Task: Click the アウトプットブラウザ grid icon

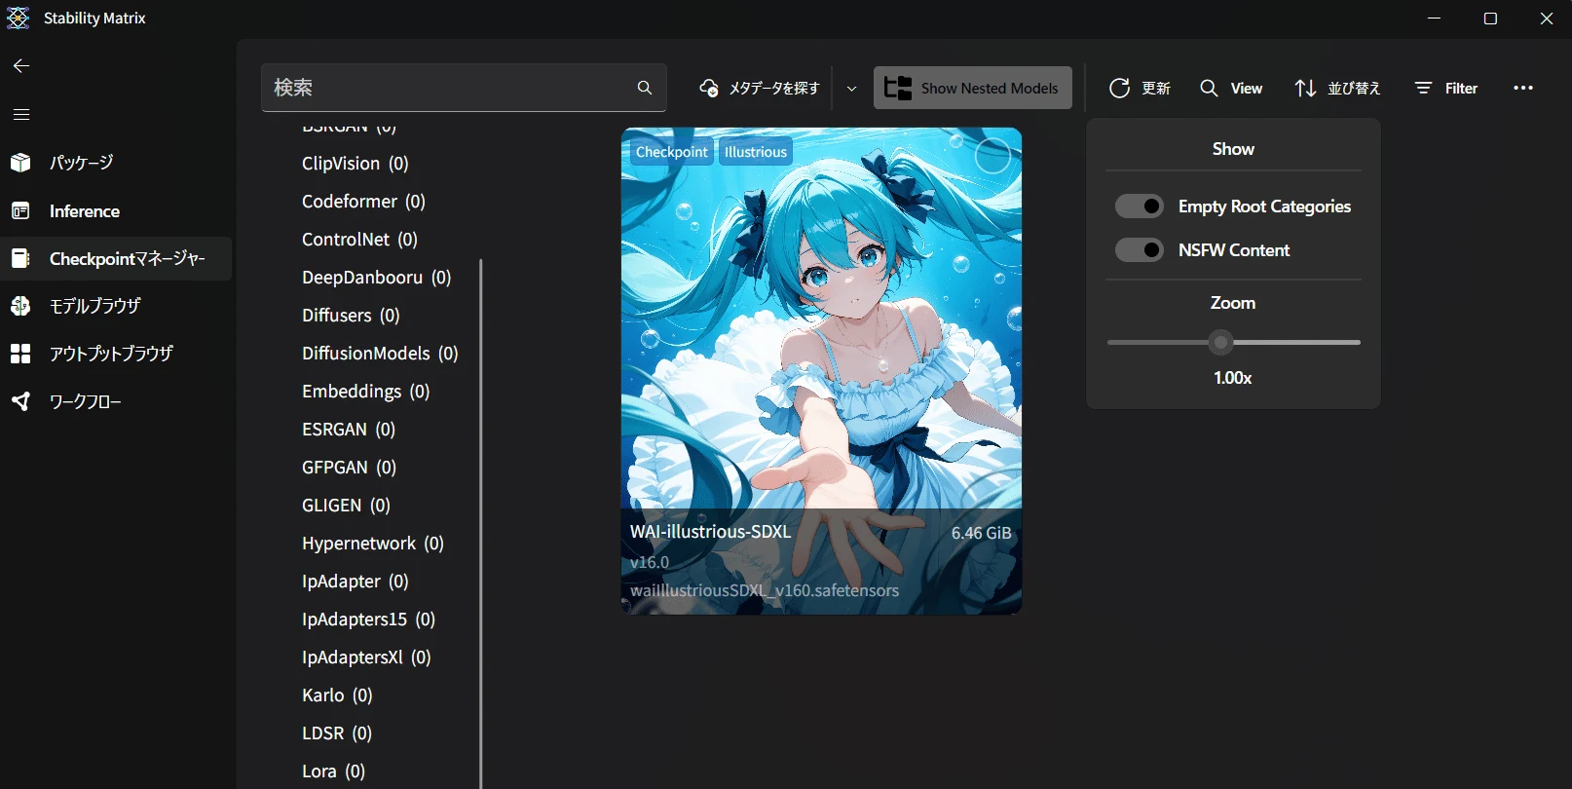Action: (x=20, y=354)
